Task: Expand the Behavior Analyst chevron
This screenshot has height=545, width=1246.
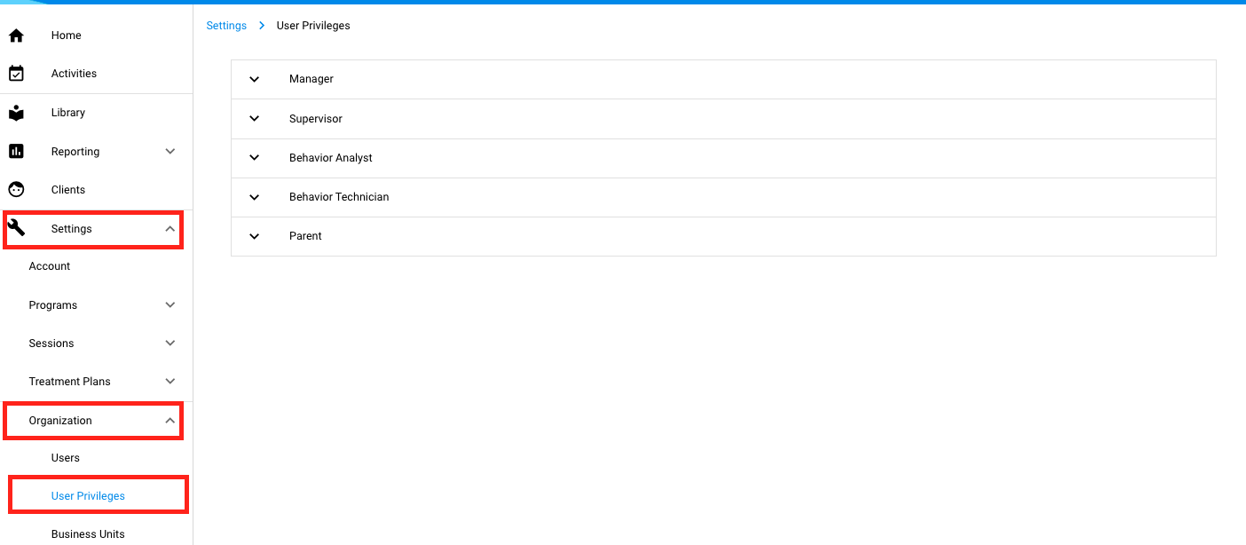Action: coord(255,158)
